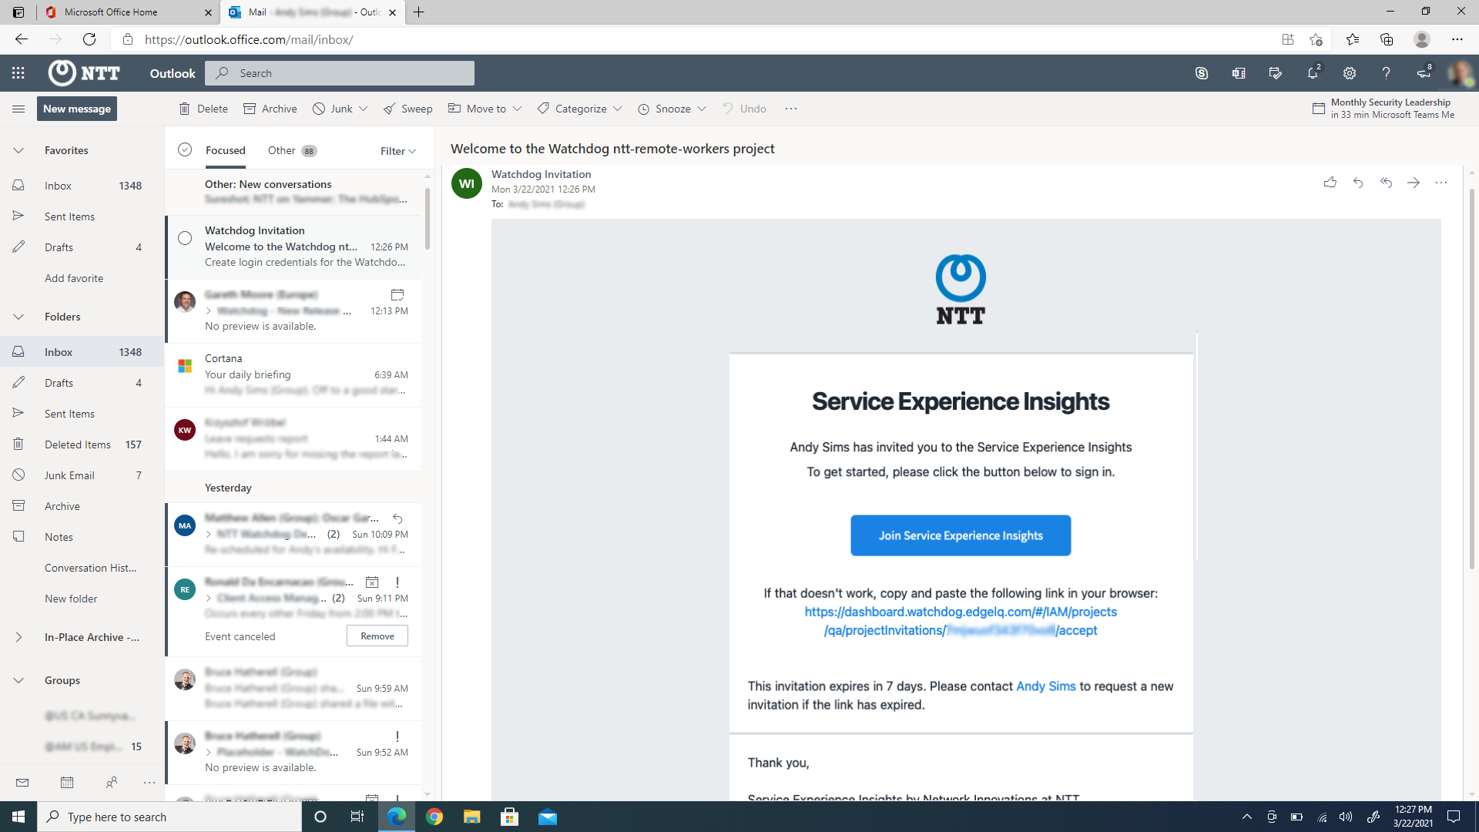
Task: Click Add favorite link
Action: 74,278
